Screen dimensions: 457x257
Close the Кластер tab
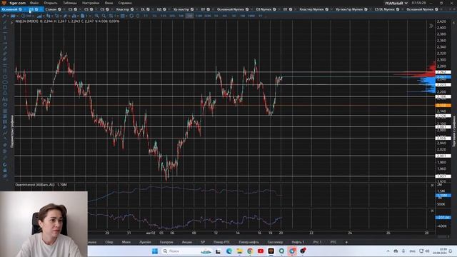pos(136,9)
